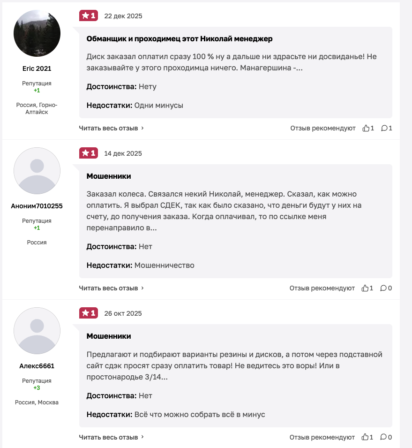This screenshot has width=412, height=448.
Task: Open comments on Алекс6661's review
Action: tap(386, 436)
